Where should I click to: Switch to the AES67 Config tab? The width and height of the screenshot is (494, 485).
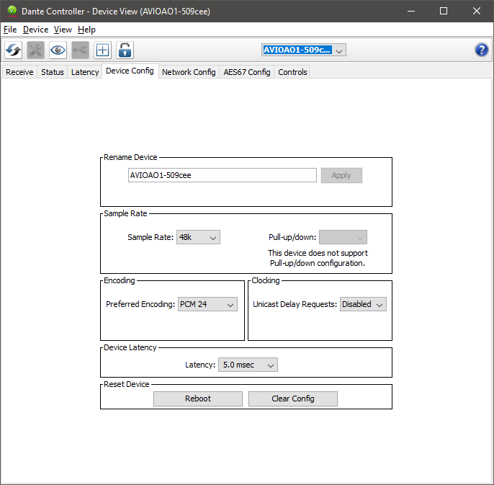[x=247, y=72]
